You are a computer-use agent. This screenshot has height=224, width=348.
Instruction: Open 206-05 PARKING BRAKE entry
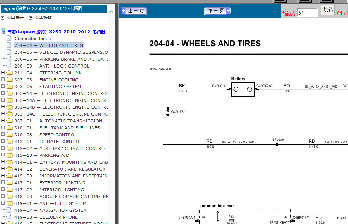(61, 59)
